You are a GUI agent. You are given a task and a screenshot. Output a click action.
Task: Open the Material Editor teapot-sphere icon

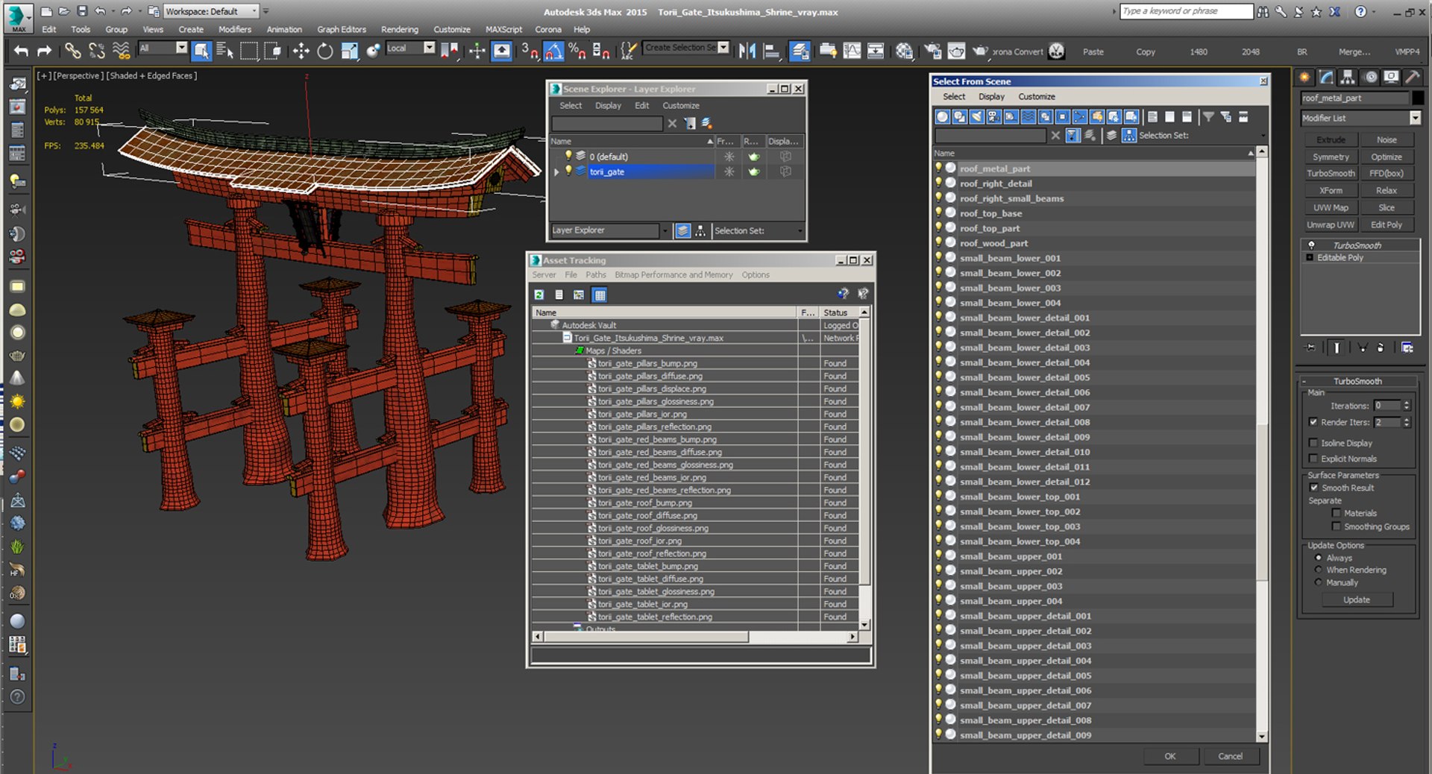tap(904, 51)
